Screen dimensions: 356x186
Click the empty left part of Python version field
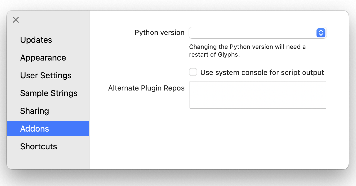211,33
